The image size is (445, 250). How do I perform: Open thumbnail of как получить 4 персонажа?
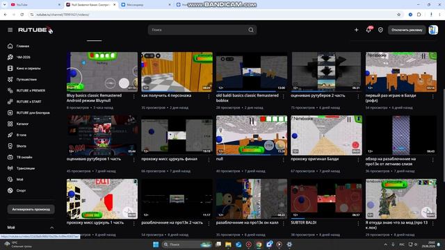[x=177, y=72]
